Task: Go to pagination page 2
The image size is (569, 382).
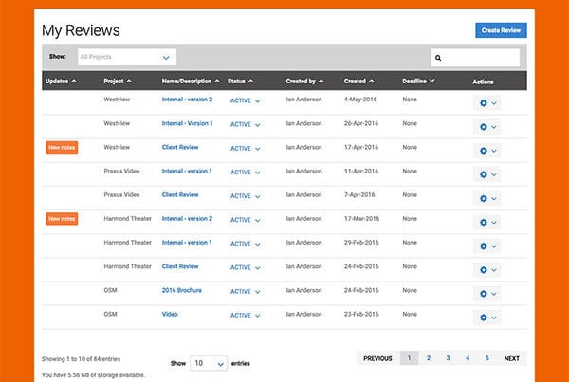Action: [x=429, y=358]
